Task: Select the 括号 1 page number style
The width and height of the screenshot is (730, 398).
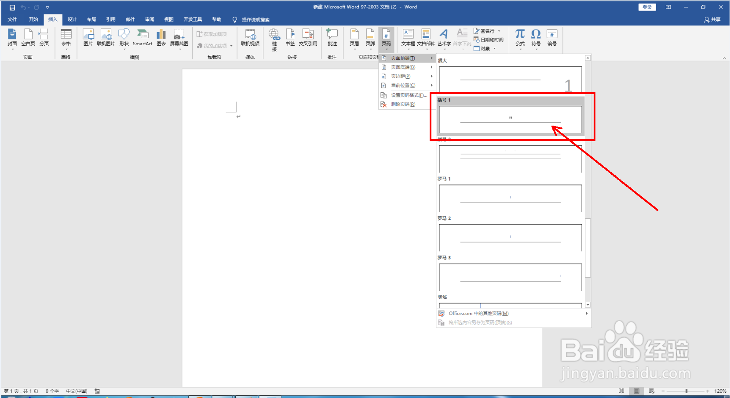Action: [509, 118]
